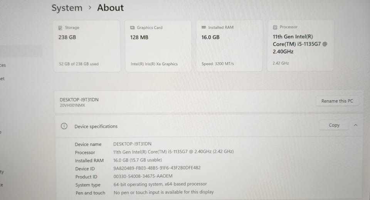Screen dimensions: 370x200
Task: Click the Storage card icon
Action: point(60,28)
